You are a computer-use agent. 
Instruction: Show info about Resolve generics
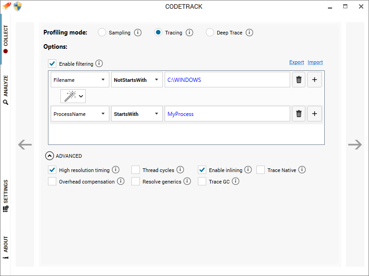(187, 181)
